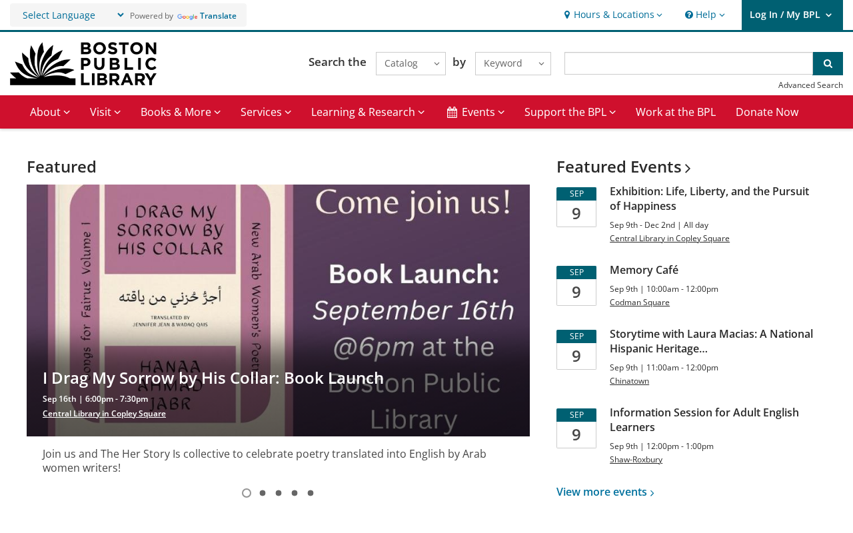Image resolution: width=853 pixels, height=533 pixels.
Task: Open the Events calendar icon menu
Action: (452, 112)
